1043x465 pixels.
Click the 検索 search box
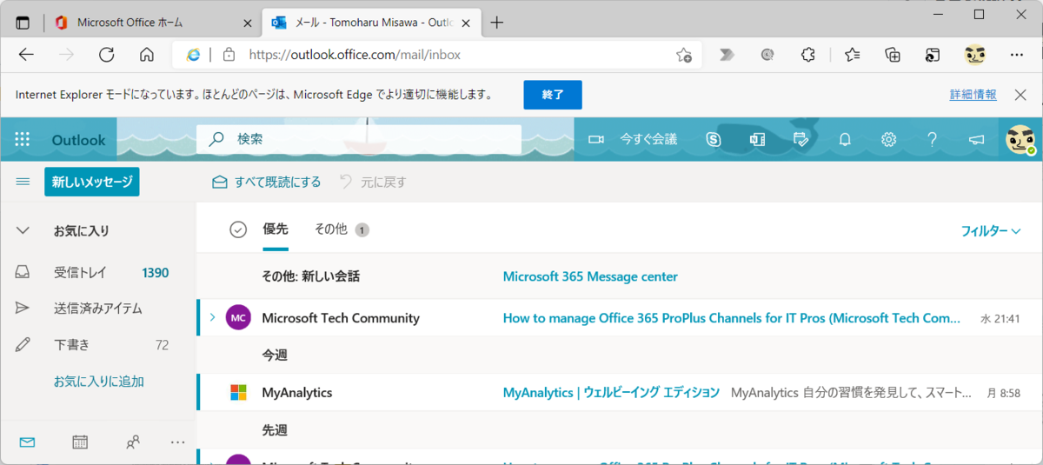[x=359, y=139]
